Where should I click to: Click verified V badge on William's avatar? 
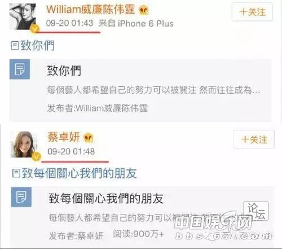(x=35, y=29)
